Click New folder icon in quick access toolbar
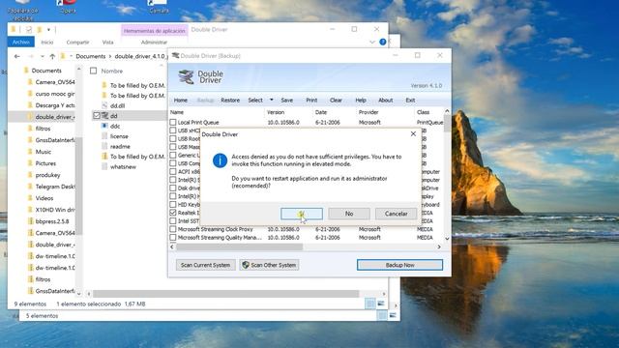This screenshot has width=619, height=348. pos(40,30)
